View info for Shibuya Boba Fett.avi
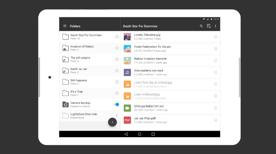Image resolution: width=276 pixels, height=154 pixels. pyautogui.click(x=215, y=108)
